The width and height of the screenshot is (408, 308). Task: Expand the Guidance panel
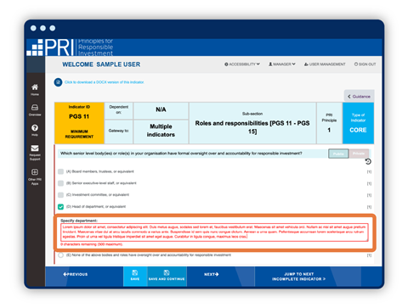(x=359, y=97)
